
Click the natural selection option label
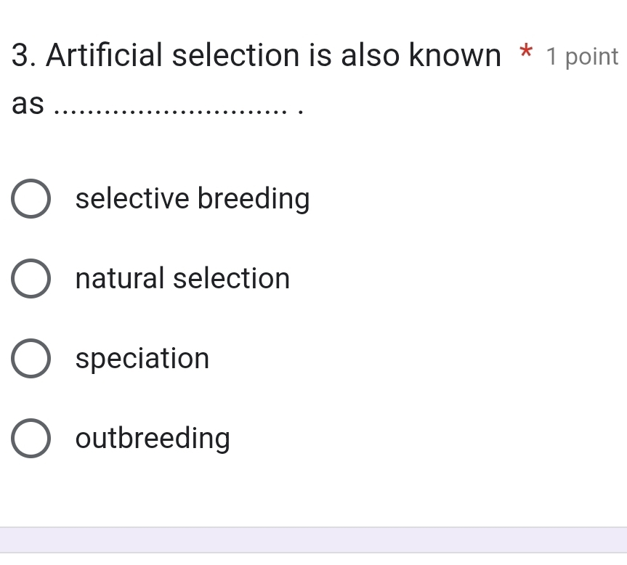[182, 278]
